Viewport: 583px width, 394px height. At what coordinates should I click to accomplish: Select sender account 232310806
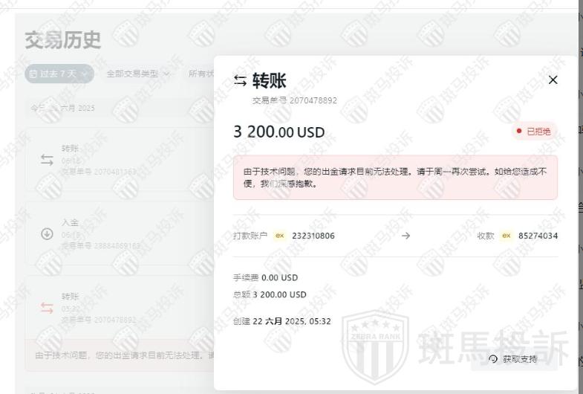tap(313, 236)
